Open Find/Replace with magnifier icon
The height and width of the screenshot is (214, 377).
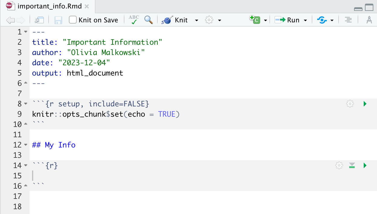pos(148,20)
